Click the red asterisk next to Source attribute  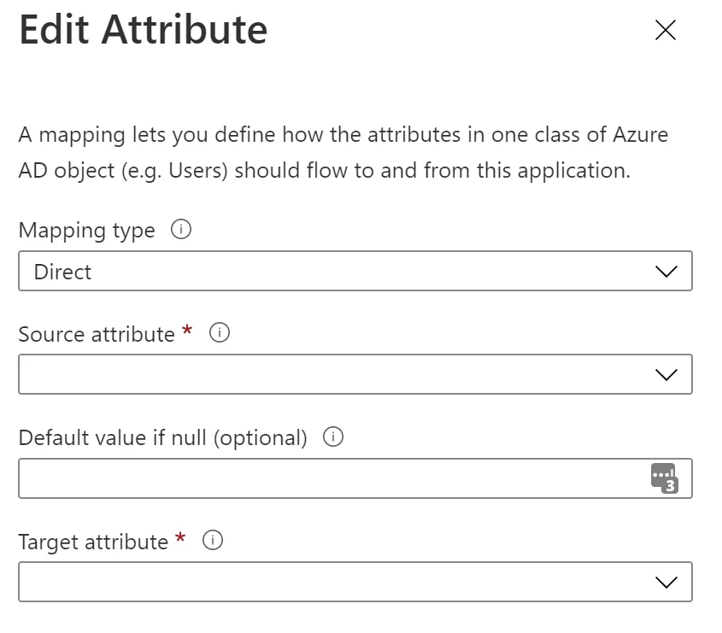188,331
